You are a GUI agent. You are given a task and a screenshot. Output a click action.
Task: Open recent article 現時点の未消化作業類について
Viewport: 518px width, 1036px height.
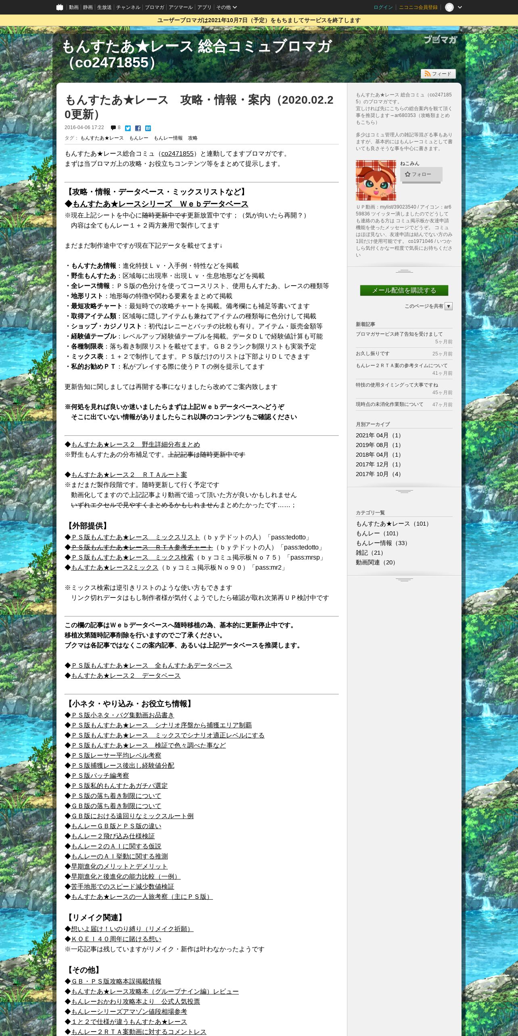coord(390,404)
